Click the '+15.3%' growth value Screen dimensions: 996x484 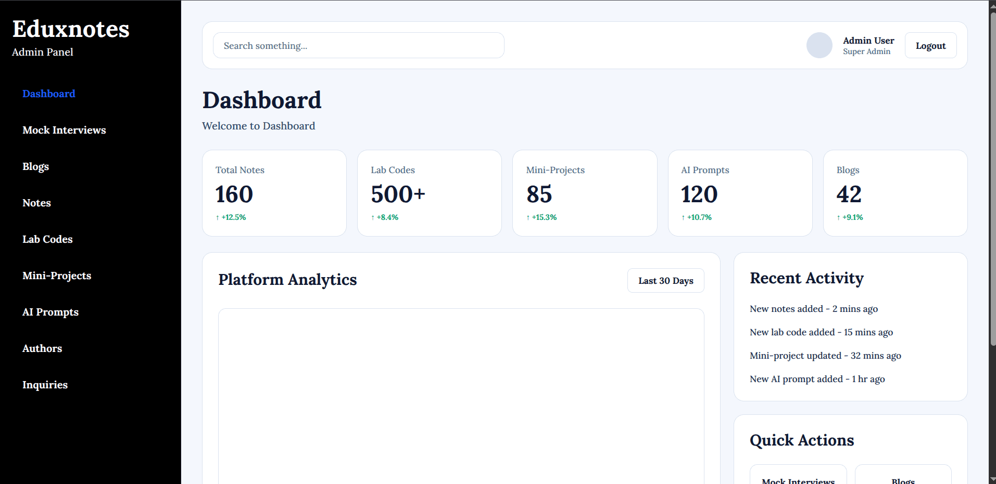pos(544,217)
